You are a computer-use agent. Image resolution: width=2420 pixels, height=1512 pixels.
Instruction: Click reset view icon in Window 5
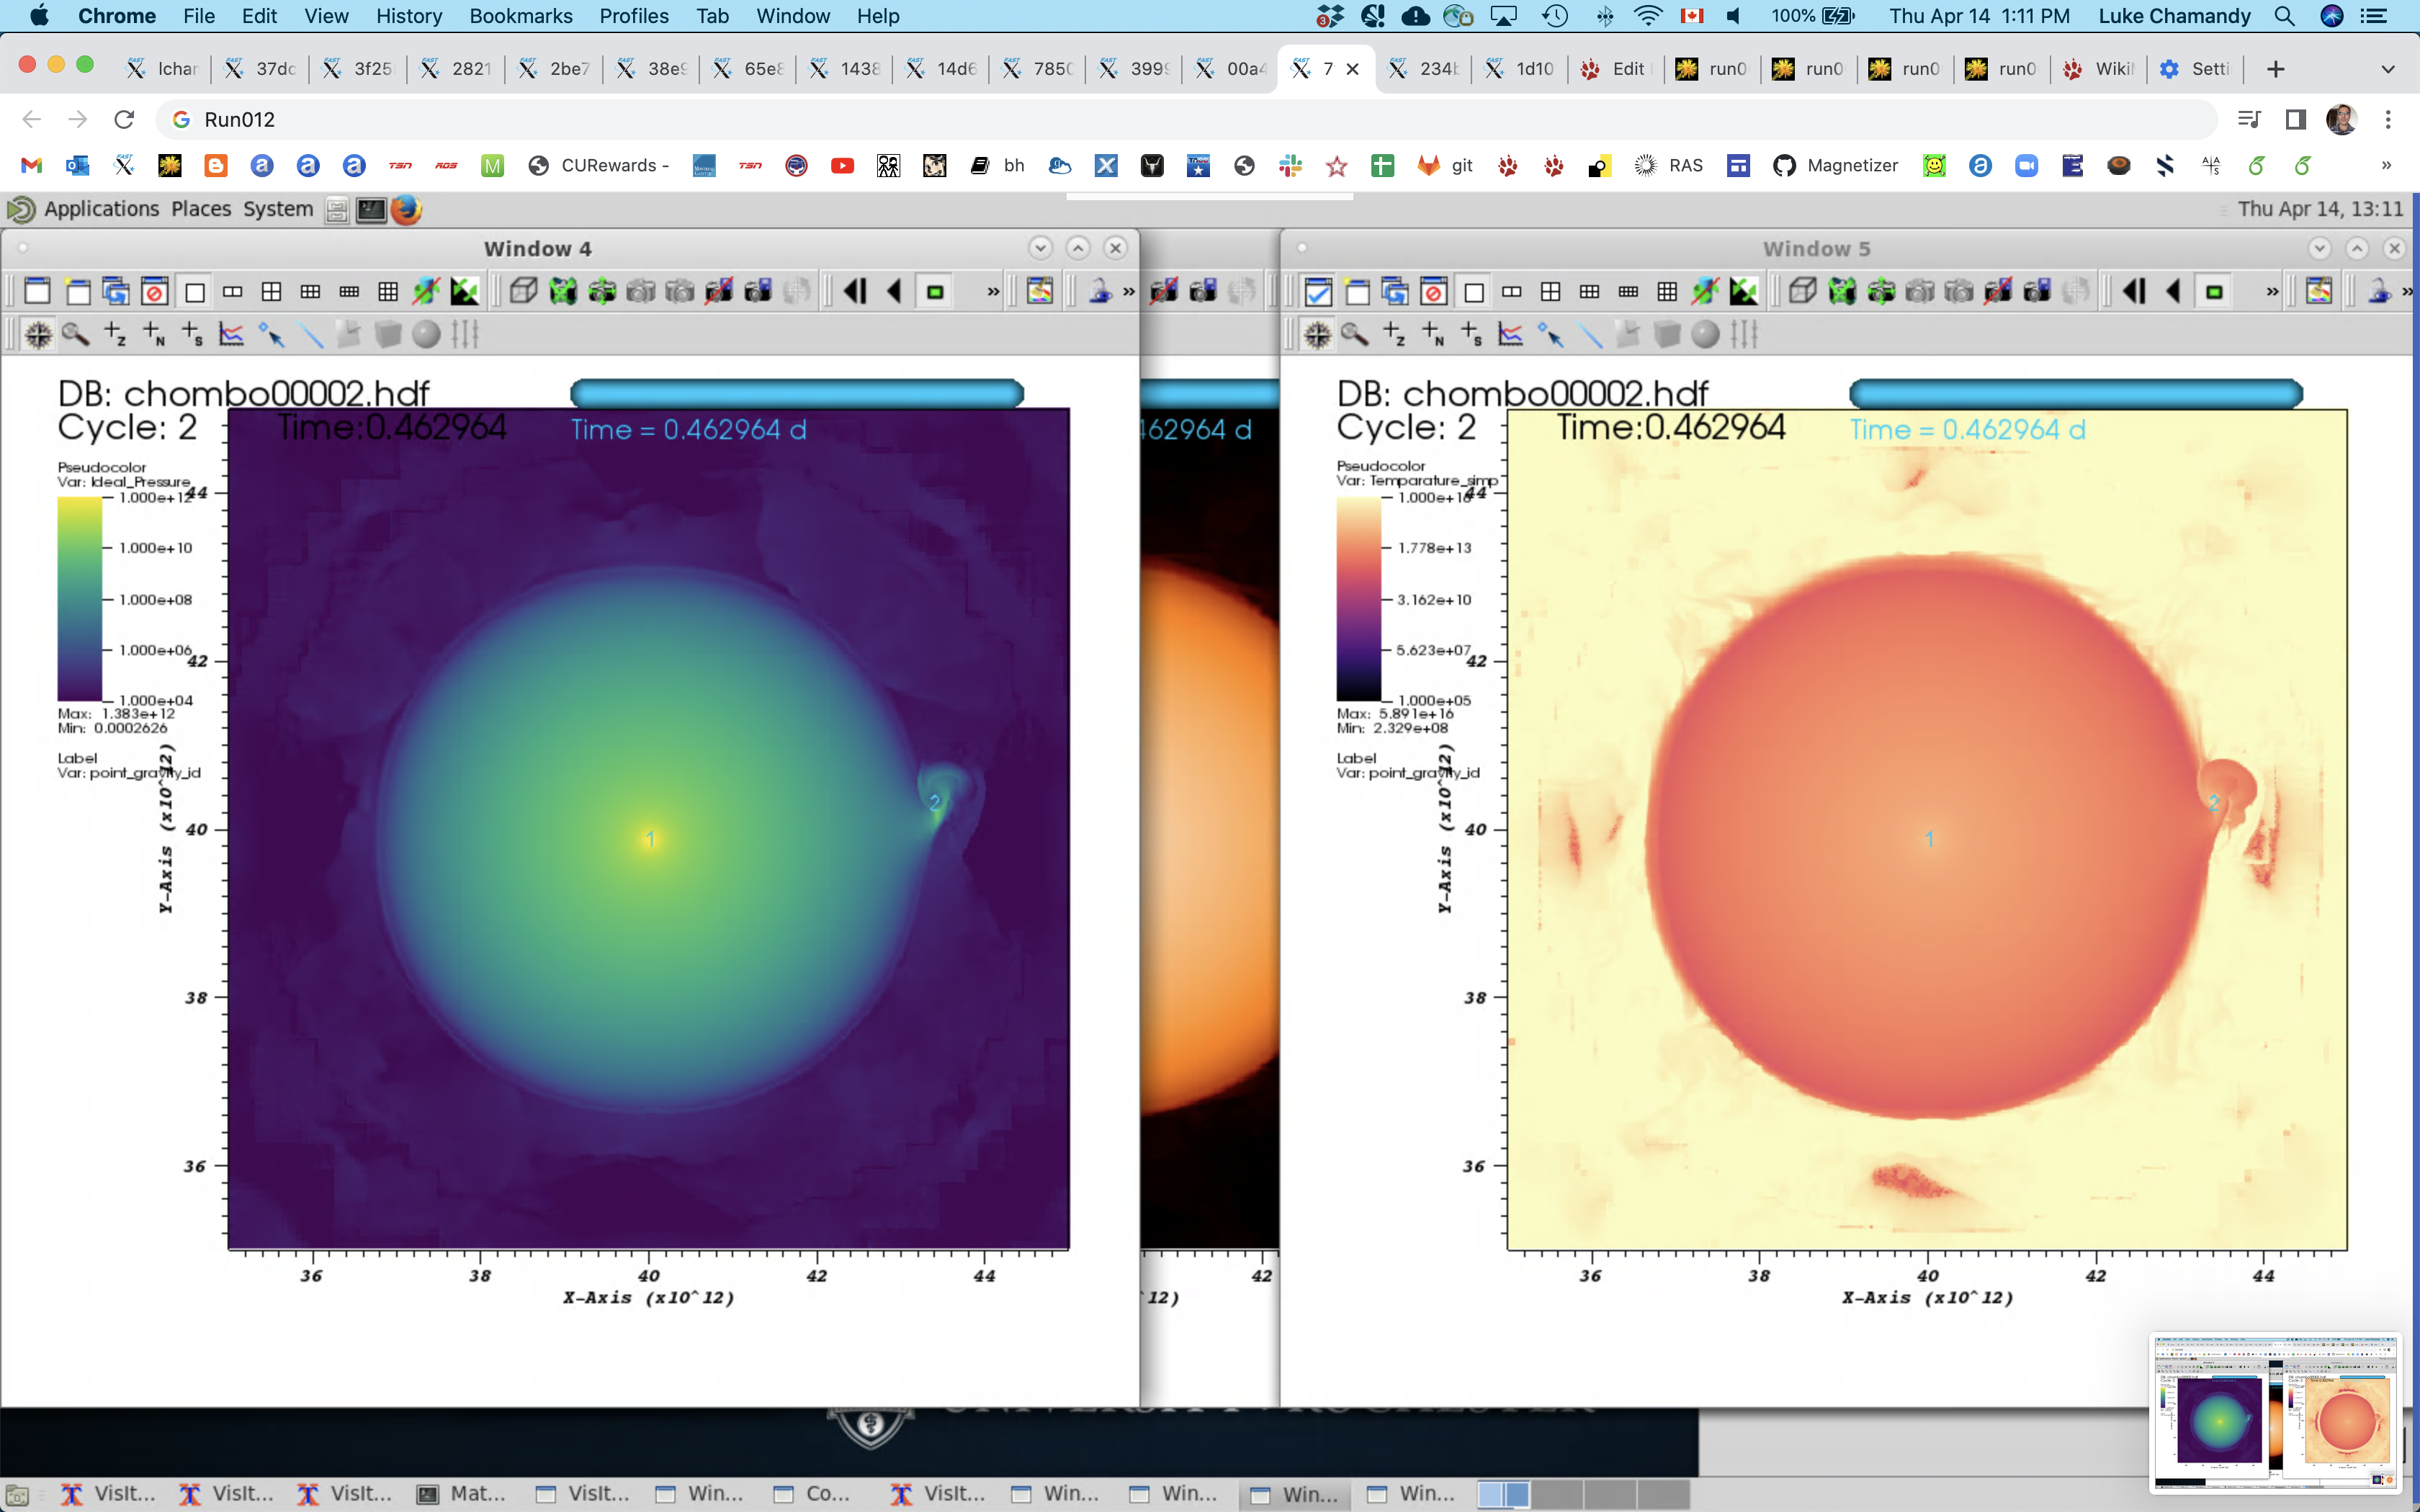point(1842,291)
